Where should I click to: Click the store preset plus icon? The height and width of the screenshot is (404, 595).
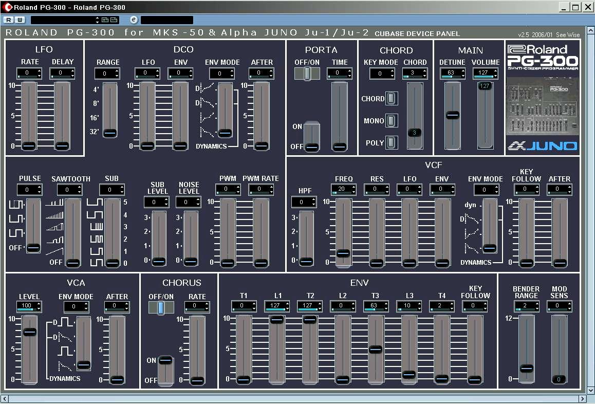coord(105,20)
